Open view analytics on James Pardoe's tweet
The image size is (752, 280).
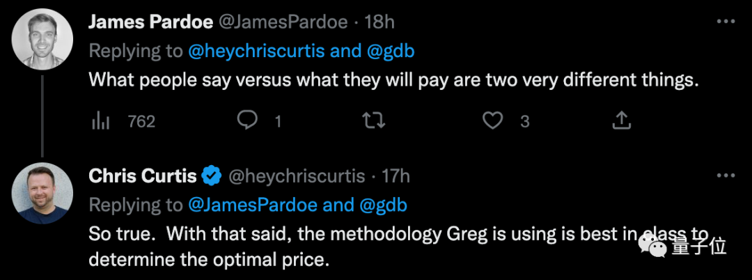coord(102,121)
